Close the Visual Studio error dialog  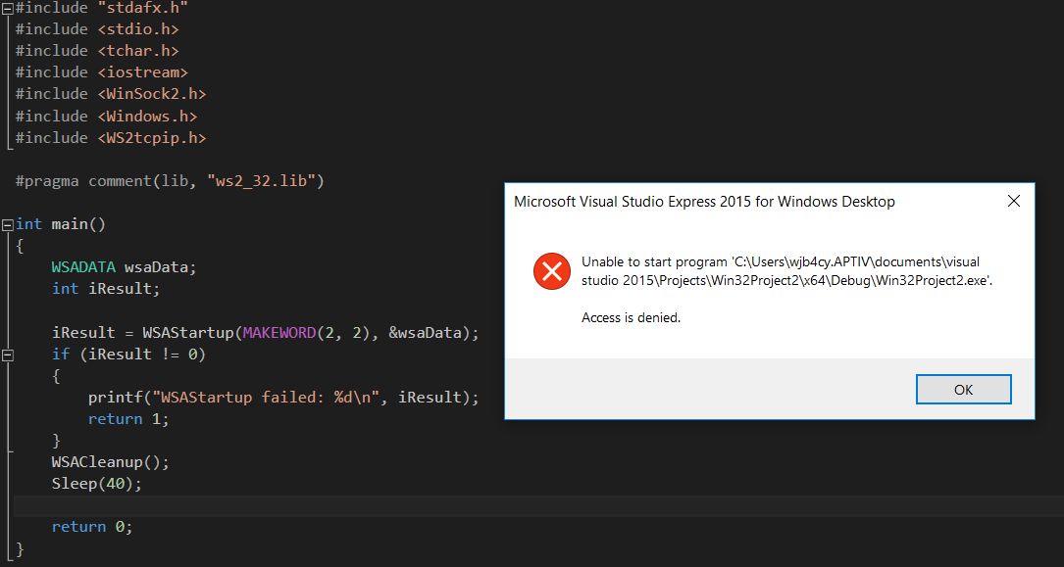tap(1014, 202)
